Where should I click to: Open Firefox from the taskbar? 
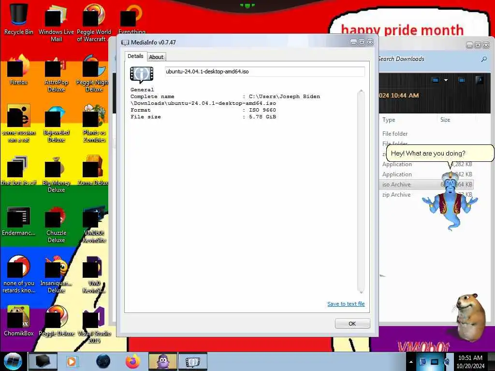click(x=133, y=361)
